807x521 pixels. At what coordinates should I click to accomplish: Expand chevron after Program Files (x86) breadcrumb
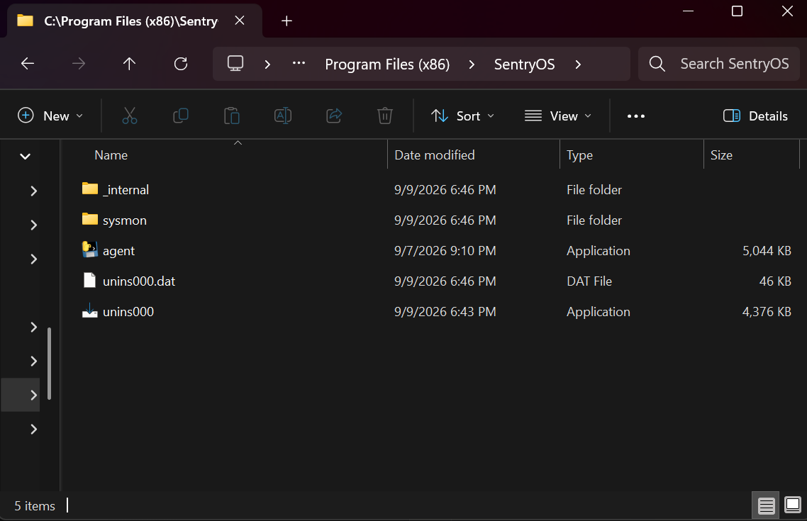pos(472,65)
